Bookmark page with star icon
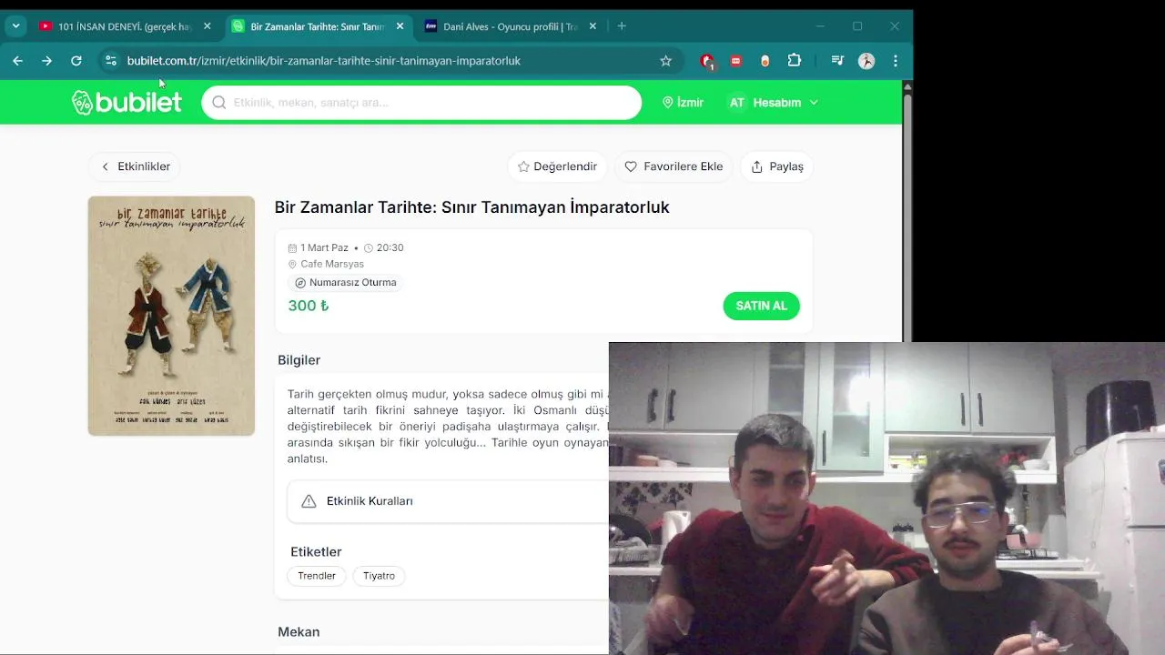This screenshot has width=1165, height=655. [665, 61]
